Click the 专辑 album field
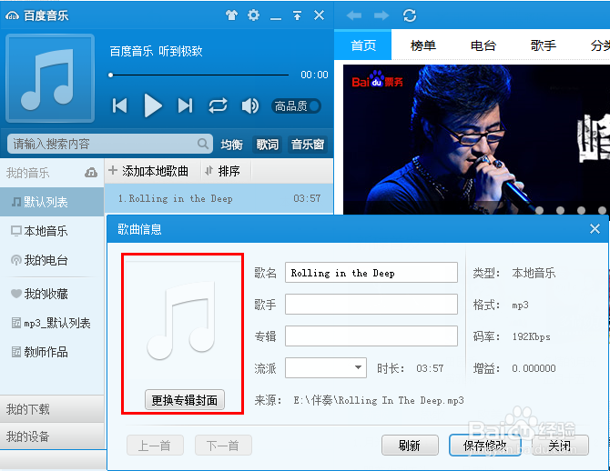This screenshot has height=471, width=610. (x=371, y=336)
